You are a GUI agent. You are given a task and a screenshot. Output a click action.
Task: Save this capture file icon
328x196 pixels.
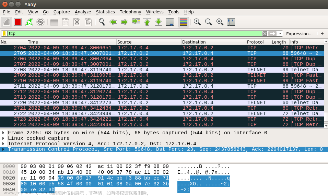tap(66, 22)
